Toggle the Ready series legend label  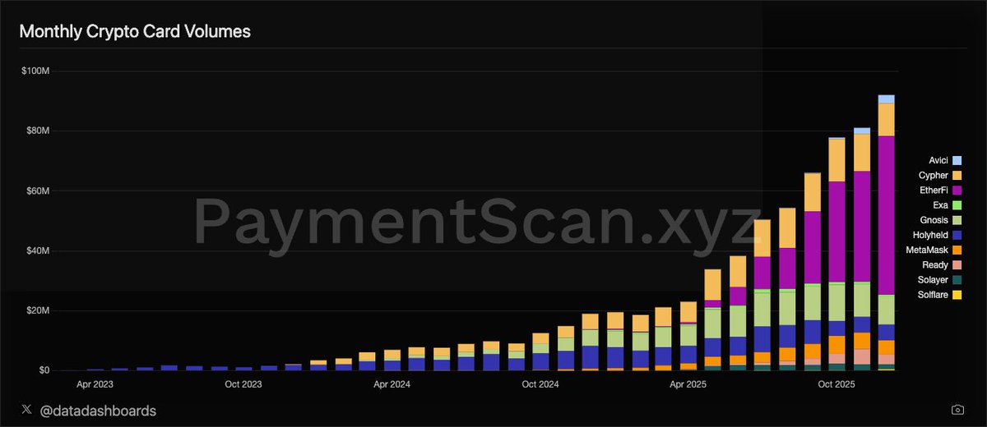point(937,264)
